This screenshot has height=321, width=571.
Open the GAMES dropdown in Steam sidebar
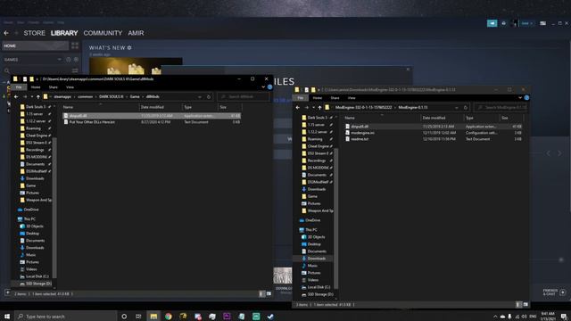pyautogui.click(x=60, y=60)
